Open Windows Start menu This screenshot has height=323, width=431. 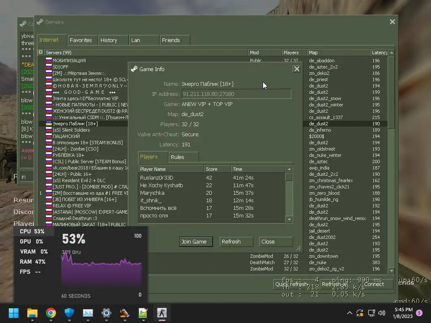[13, 313]
